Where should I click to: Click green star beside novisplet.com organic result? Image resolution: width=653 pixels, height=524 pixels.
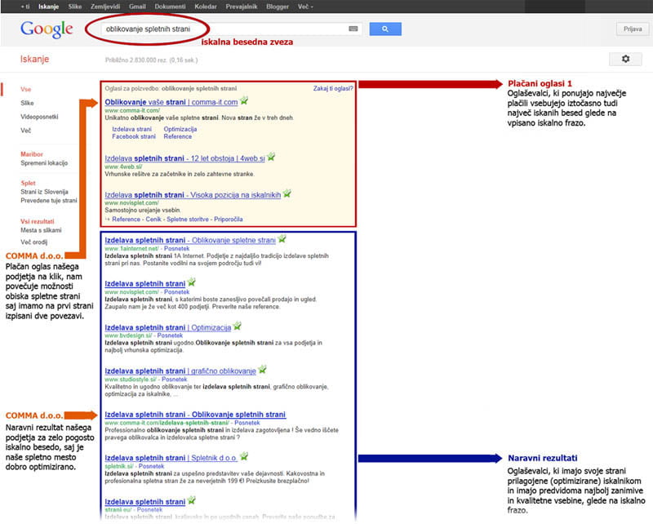(192, 282)
